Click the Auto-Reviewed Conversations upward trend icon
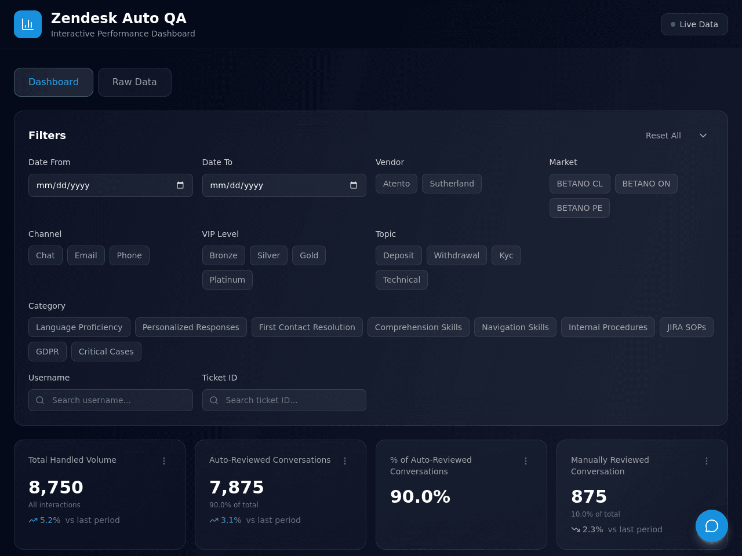This screenshot has height=556, width=742. click(x=214, y=520)
